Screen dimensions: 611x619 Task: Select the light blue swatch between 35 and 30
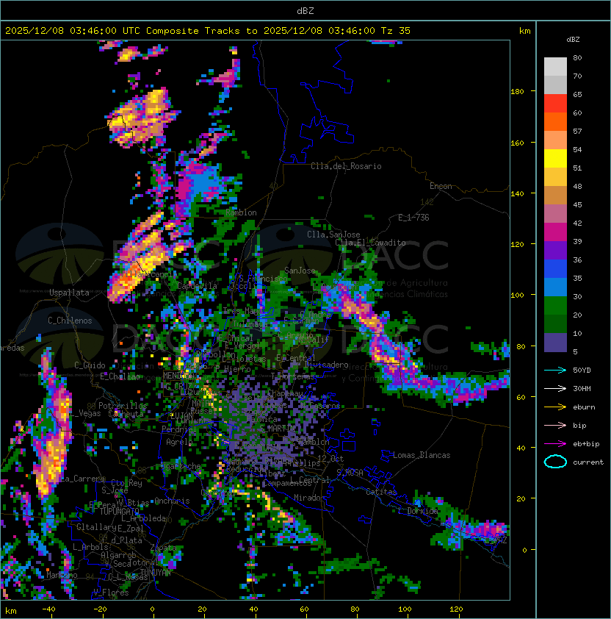click(555, 287)
